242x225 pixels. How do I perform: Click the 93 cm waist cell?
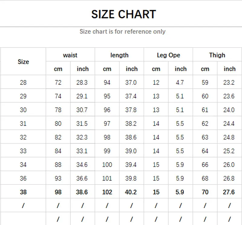click(58, 178)
